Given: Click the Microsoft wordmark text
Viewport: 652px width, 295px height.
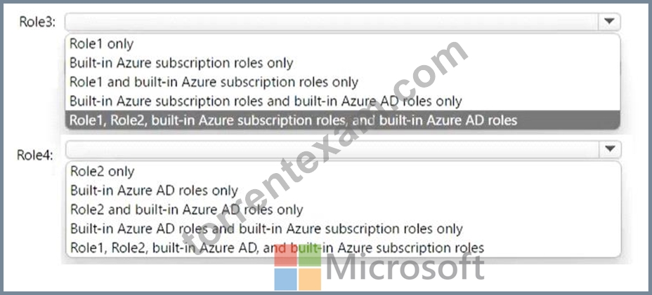Looking at the screenshot, I should [405, 267].
